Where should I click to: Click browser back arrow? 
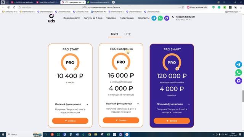tap(3, 7)
